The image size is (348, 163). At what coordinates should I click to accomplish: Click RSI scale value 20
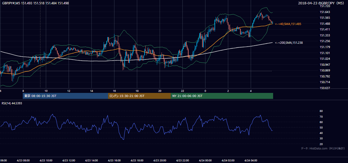coord(321,144)
